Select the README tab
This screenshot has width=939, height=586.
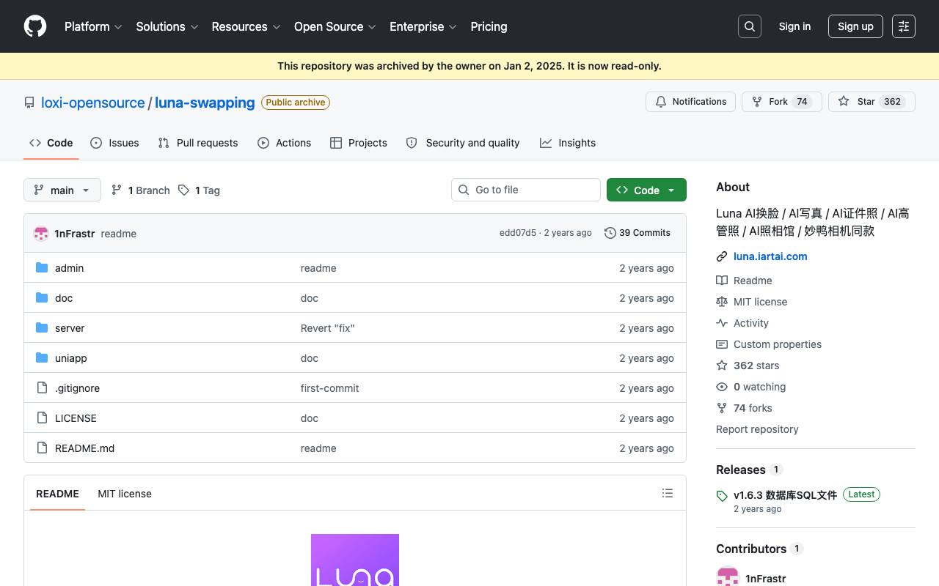tap(57, 494)
